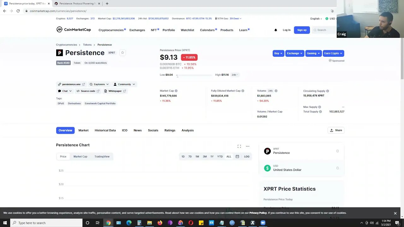404x227 pixels.
Task: Open chart more options three-dot menu
Action: coord(247,146)
